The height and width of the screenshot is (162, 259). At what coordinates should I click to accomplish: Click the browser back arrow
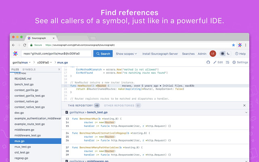pyautogui.click(x=13, y=45)
